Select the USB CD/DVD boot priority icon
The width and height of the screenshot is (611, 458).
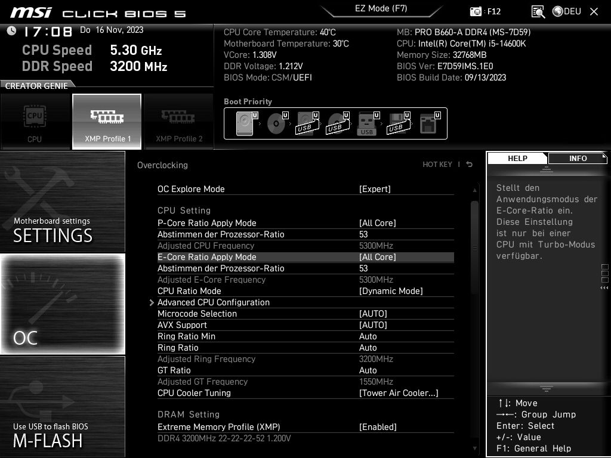point(338,123)
